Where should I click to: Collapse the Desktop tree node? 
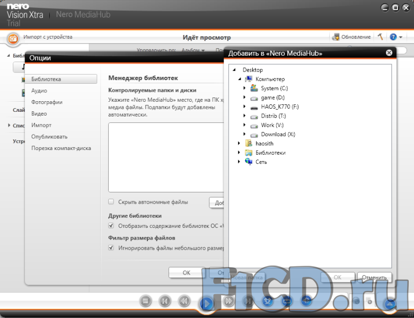[x=234, y=70]
